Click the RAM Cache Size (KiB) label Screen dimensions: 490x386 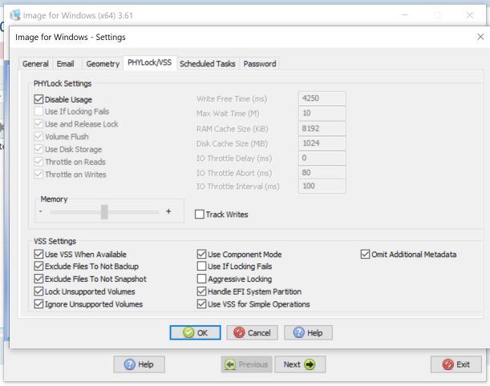[233, 129]
